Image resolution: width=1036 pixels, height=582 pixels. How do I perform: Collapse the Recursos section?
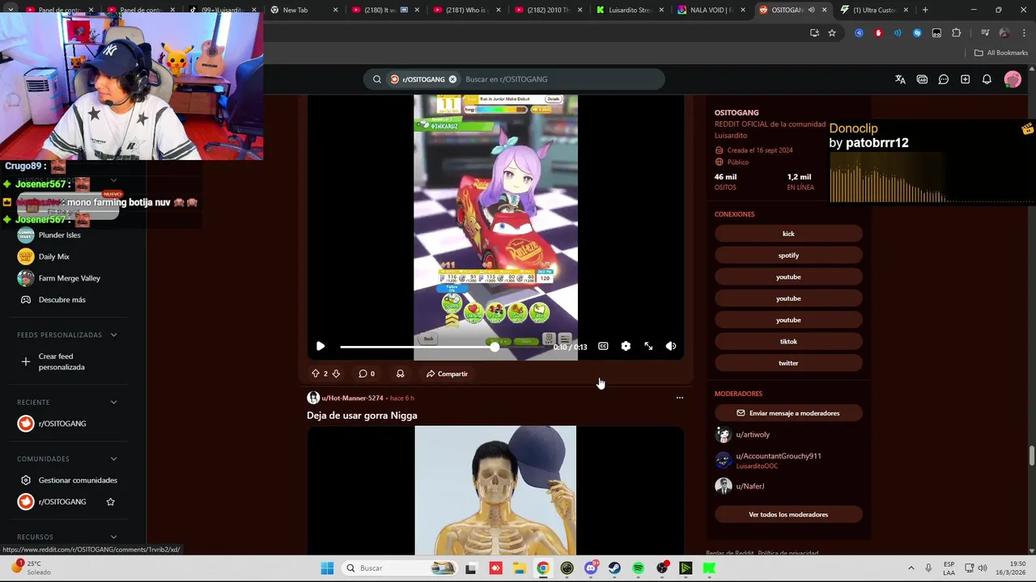click(113, 537)
